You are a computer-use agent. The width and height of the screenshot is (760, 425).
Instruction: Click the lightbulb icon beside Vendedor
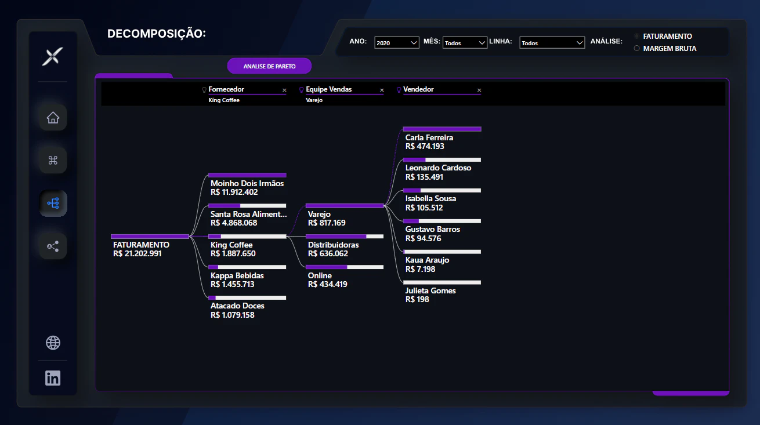pyautogui.click(x=399, y=90)
